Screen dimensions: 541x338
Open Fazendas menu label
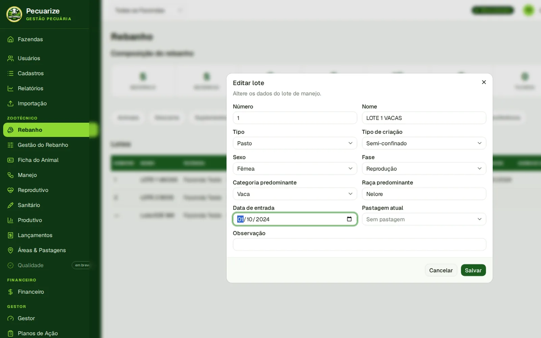pyautogui.click(x=30, y=39)
